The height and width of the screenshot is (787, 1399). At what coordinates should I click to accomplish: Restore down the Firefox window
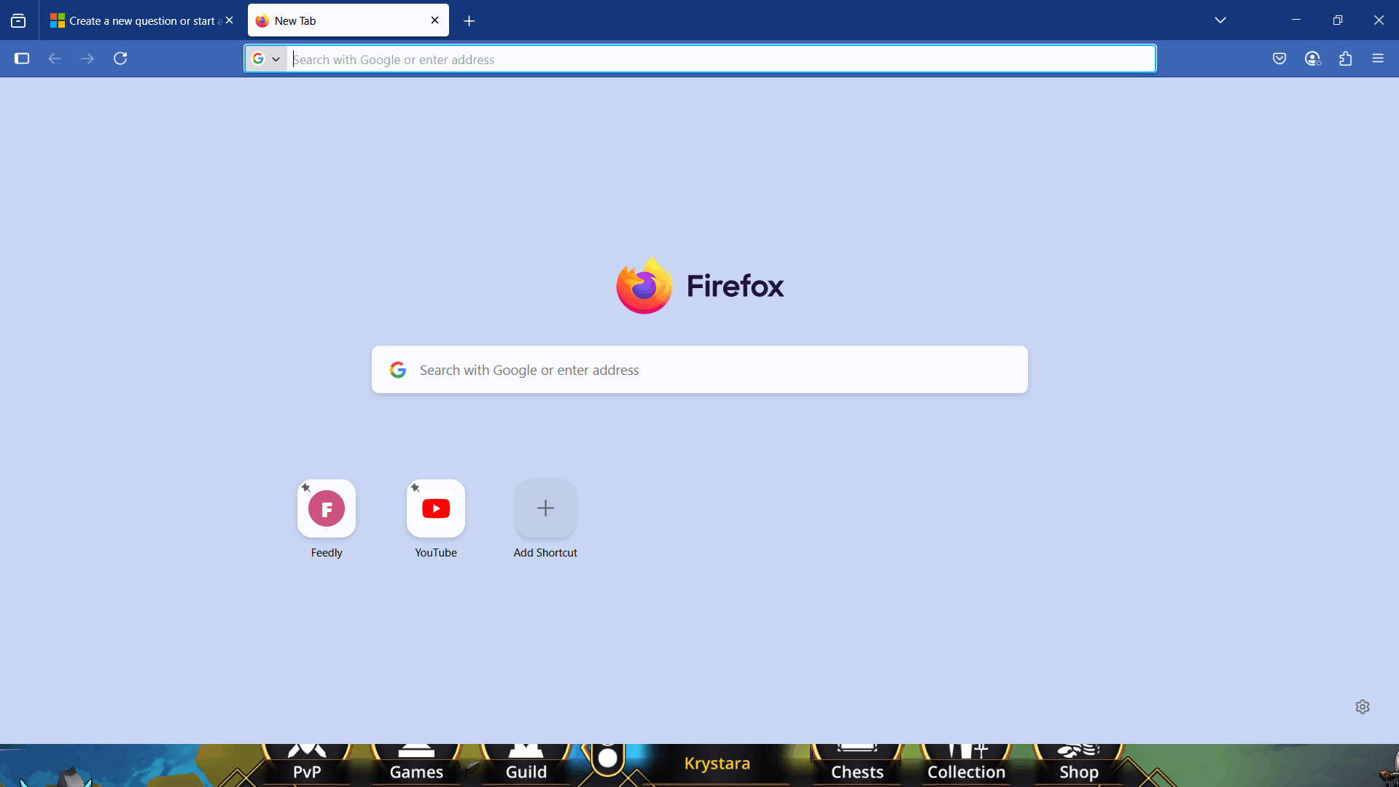tap(1337, 20)
